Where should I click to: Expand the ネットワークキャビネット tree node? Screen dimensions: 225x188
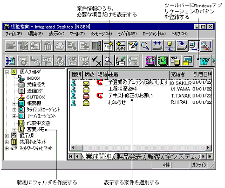[7, 148]
